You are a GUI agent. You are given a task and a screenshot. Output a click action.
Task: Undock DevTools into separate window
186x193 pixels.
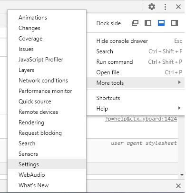[135, 23]
